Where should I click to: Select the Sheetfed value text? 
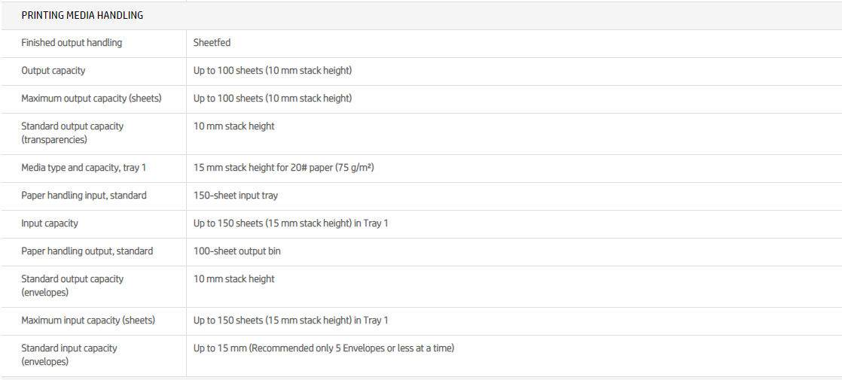(212, 43)
